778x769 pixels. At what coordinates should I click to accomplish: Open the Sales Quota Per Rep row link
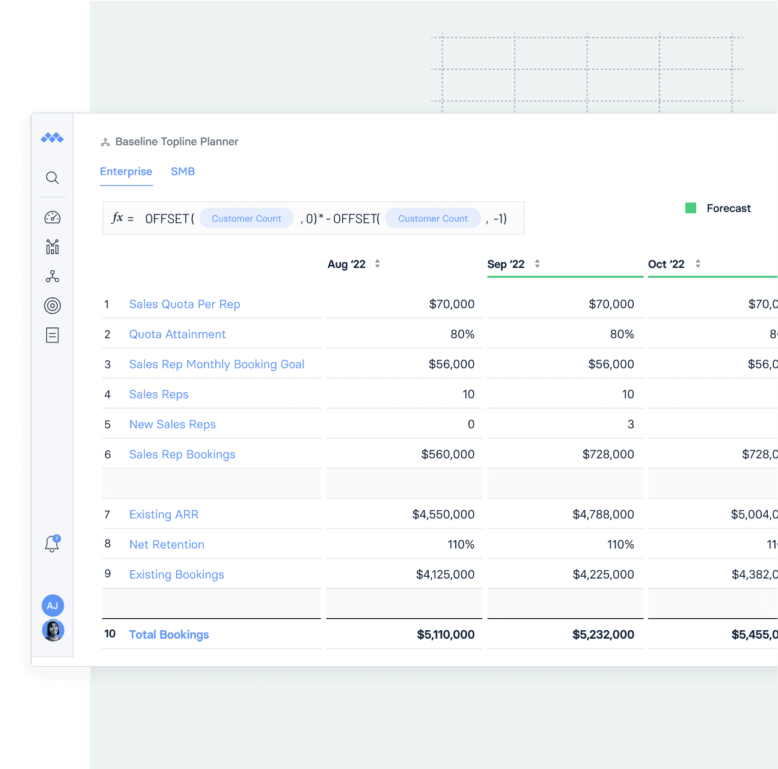click(185, 305)
